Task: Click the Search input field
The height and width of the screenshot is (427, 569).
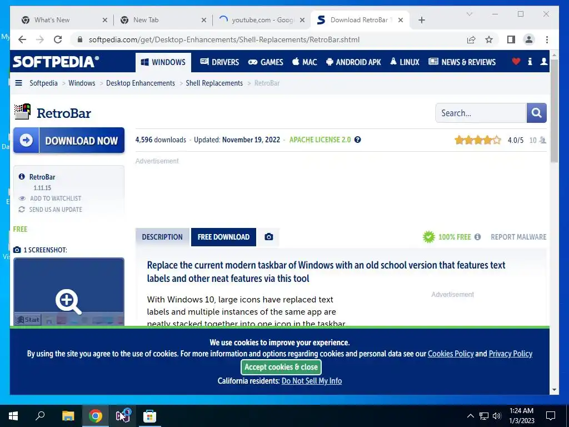Action: click(x=481, y=113)
